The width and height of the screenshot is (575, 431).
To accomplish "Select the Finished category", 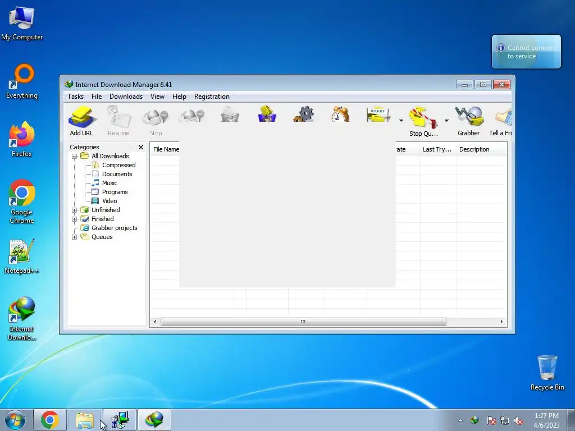I will point(102,219).
